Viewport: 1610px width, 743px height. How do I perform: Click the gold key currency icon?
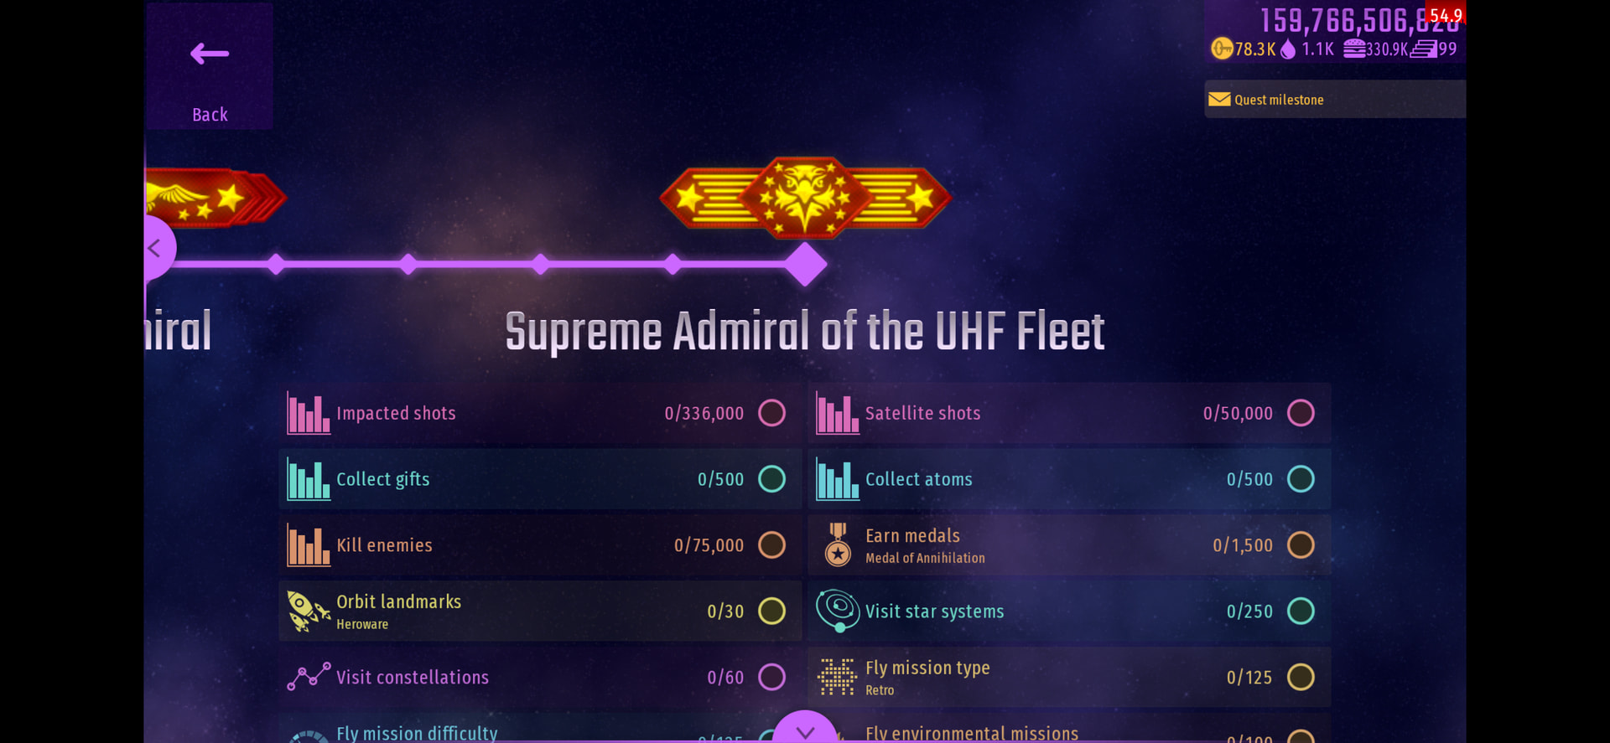click(1222, 49)
